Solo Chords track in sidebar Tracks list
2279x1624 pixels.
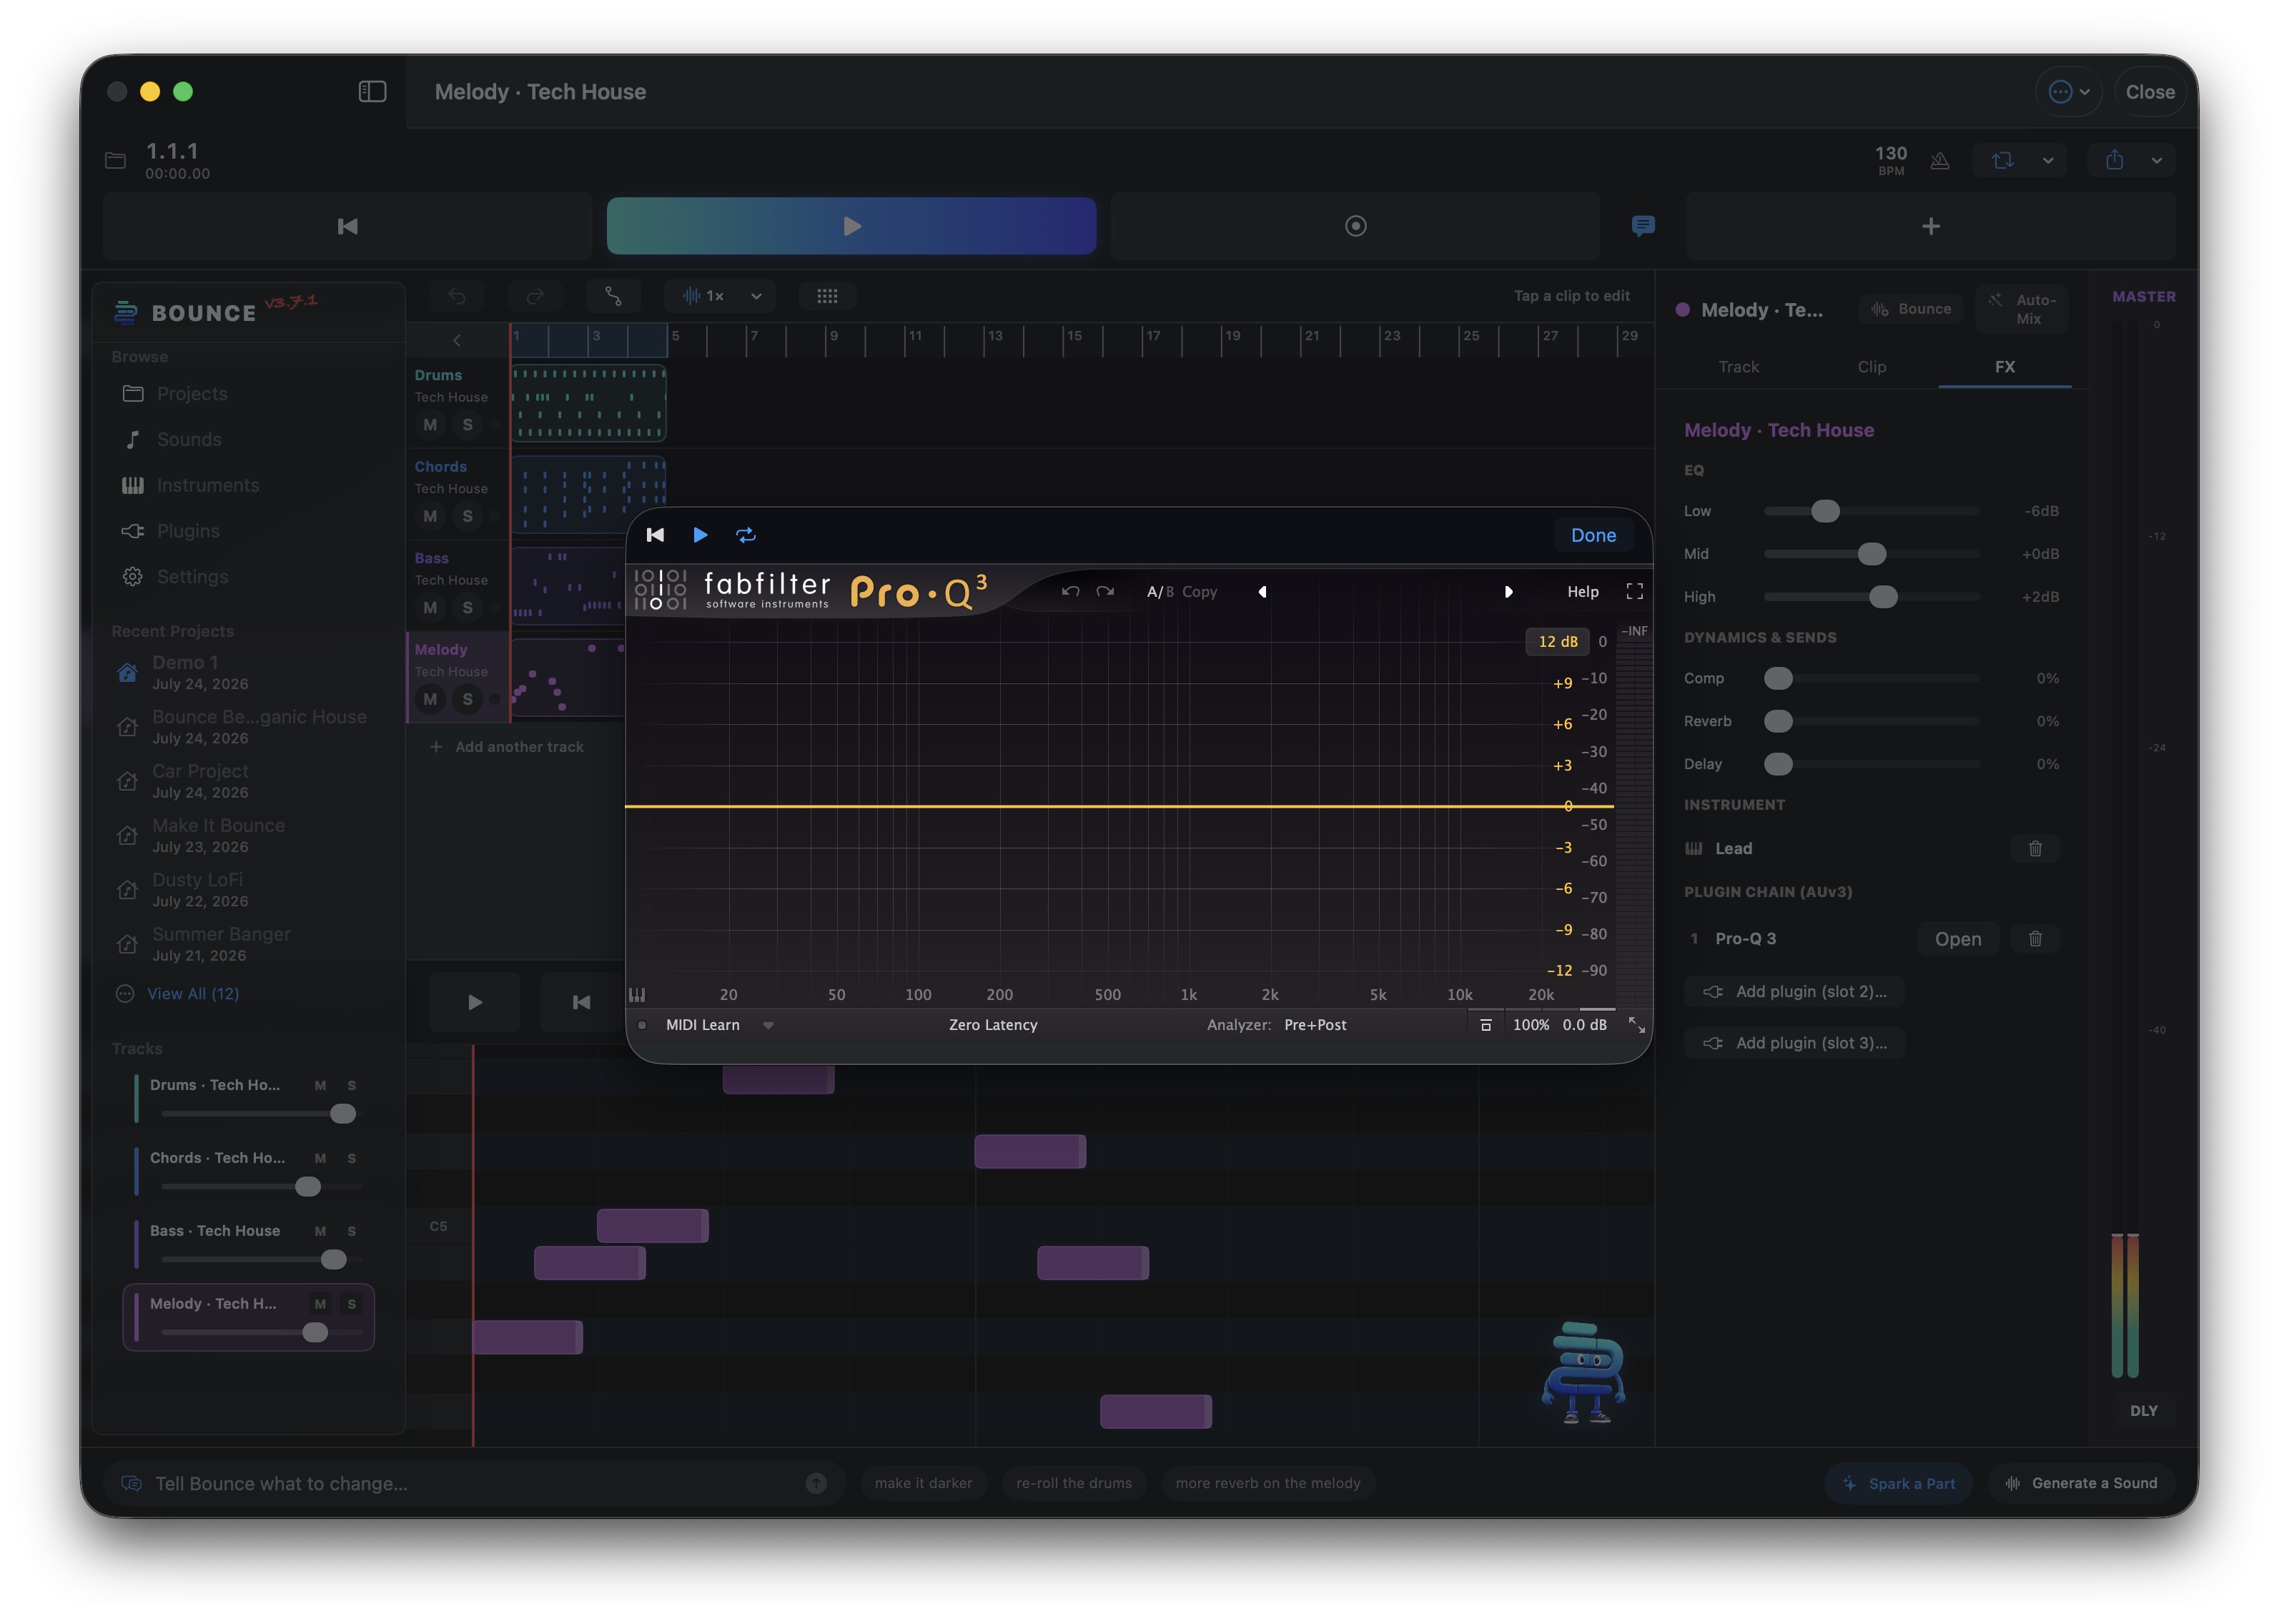(351, 1158)
